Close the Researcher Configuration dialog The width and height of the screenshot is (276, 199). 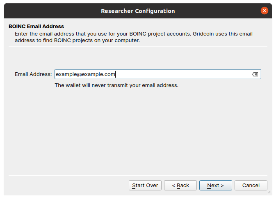[265, 11]
